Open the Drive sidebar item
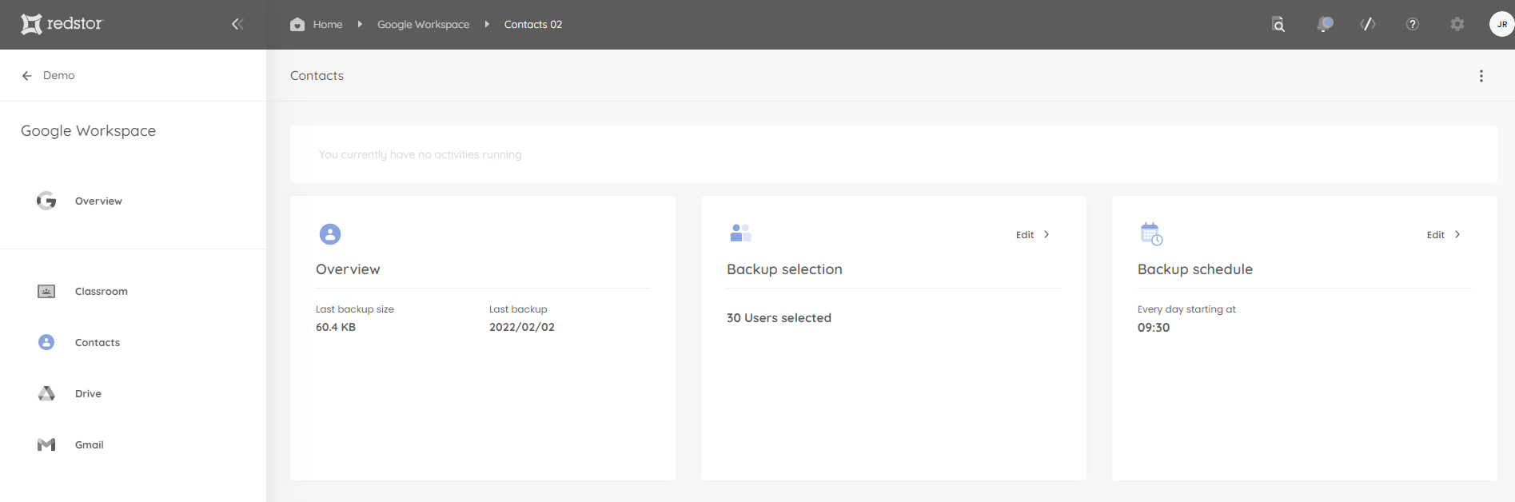The height and width of the screenshot is (502, 1515). [x=88, y=394]
